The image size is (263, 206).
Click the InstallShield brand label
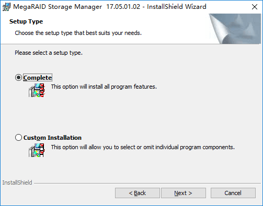pos(17,183)
